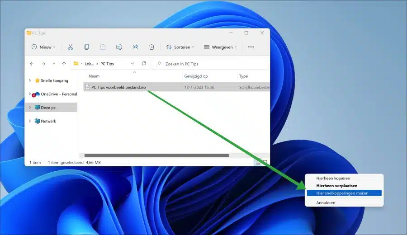Sort by Gewijzigd op column header
407x235 pixels.
click(x=196, y=76)
